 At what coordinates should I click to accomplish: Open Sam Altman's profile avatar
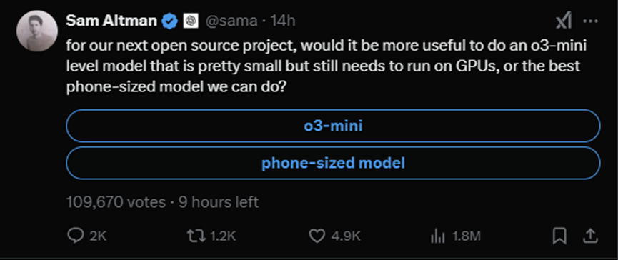tap(37, 31)
